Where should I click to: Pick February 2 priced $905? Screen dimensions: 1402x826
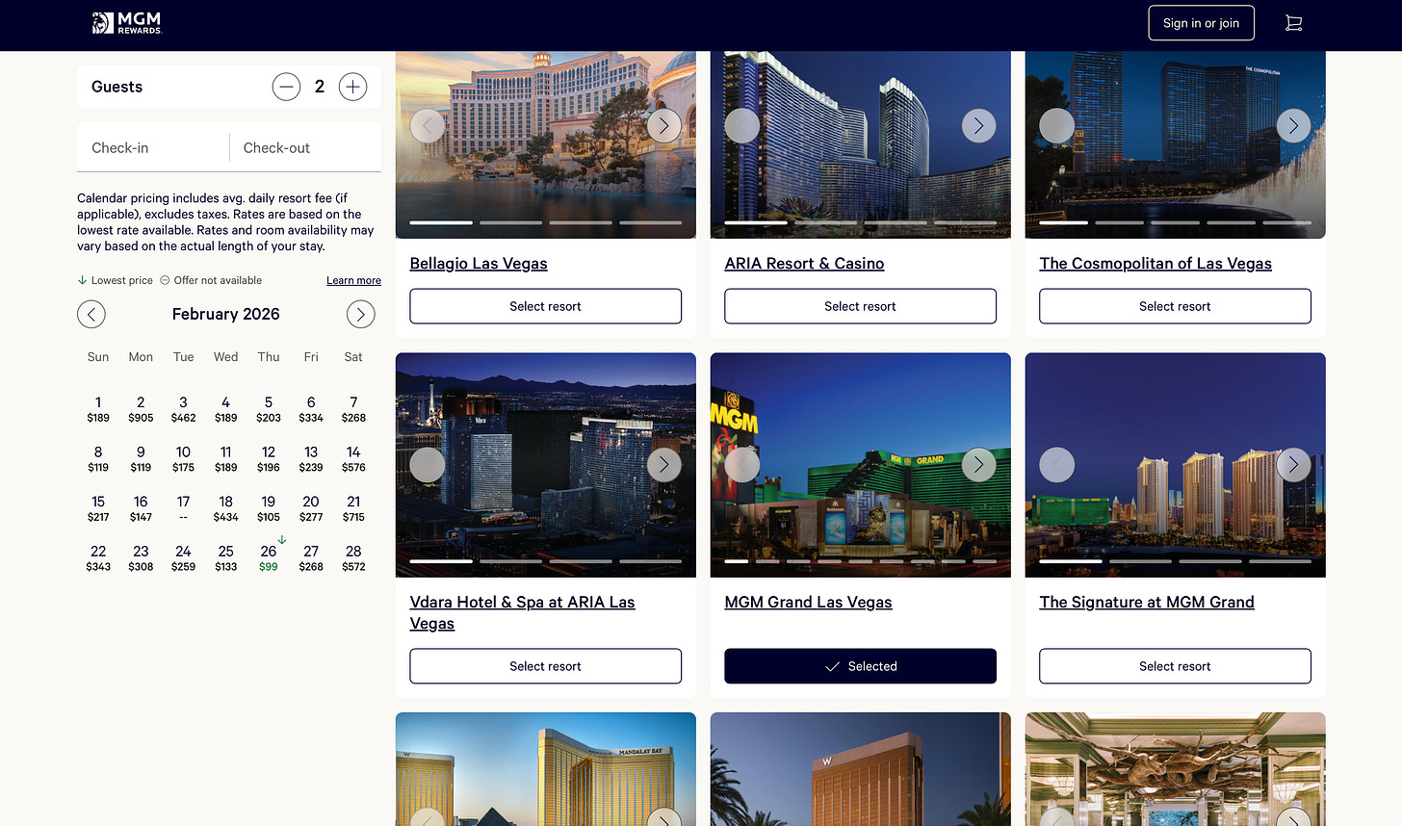click(x=141, y=409)
